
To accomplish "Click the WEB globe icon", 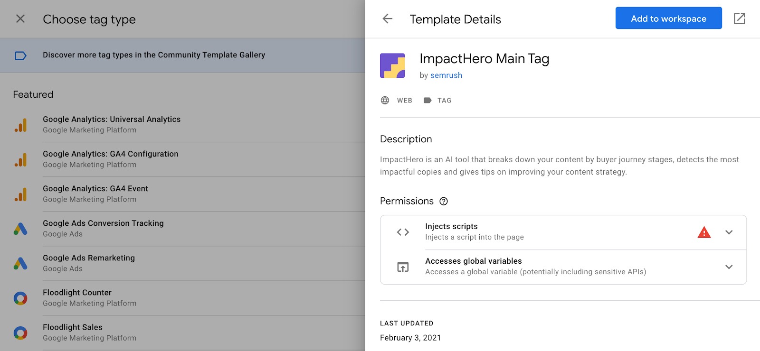I will point(385,100).
